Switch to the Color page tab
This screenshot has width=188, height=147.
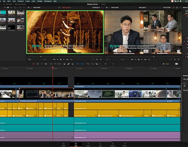[x=100, y=144]
